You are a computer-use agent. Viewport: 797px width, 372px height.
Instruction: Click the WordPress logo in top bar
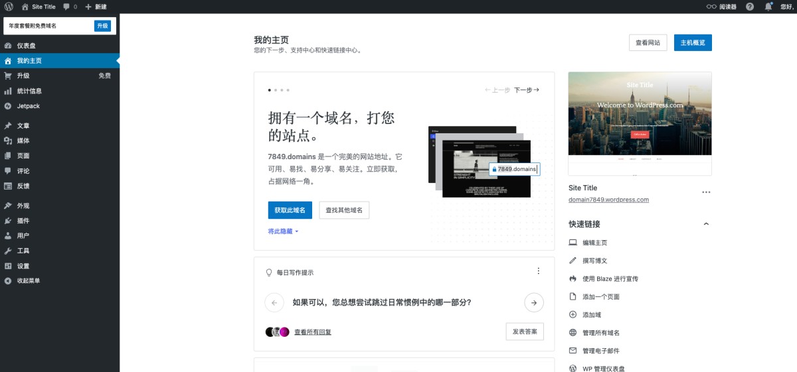(x=9, y=7)
